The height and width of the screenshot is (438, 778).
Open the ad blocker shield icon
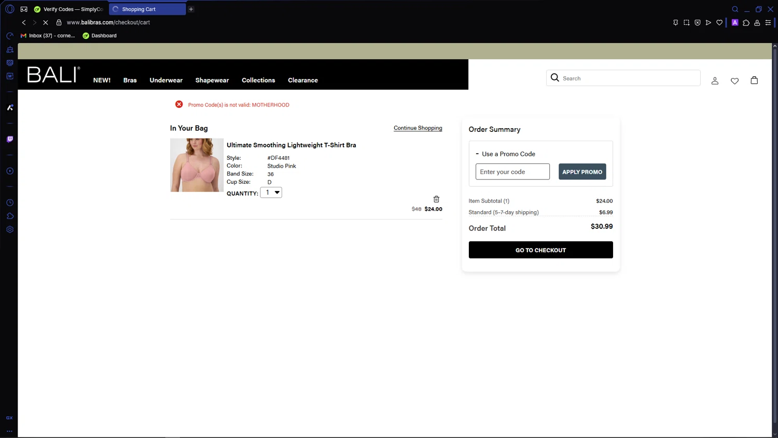(698, 22)
